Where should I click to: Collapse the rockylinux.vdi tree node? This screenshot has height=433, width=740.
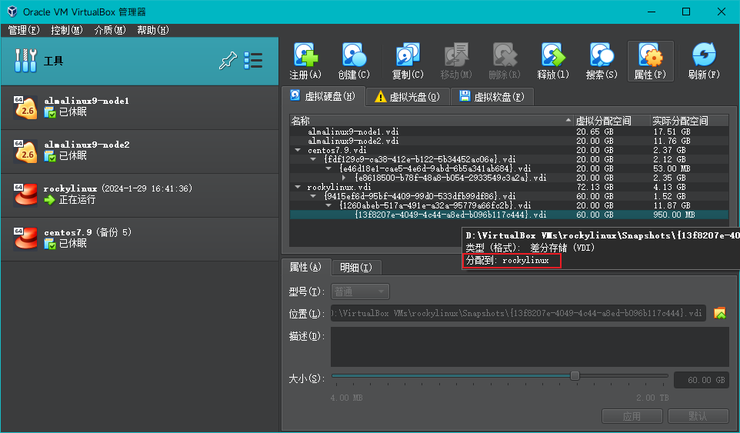(298, 187)
